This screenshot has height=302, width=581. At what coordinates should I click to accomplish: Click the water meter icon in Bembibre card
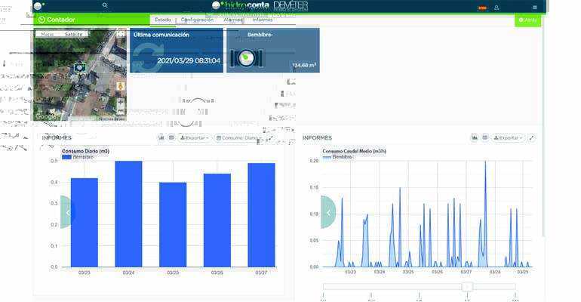point(246,58)
